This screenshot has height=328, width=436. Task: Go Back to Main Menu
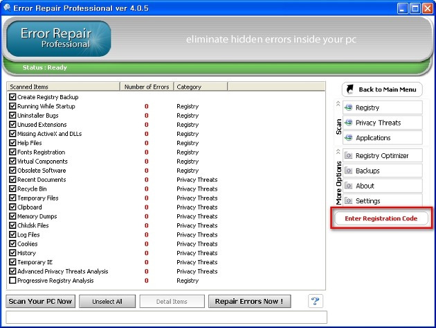click(382, 89)
